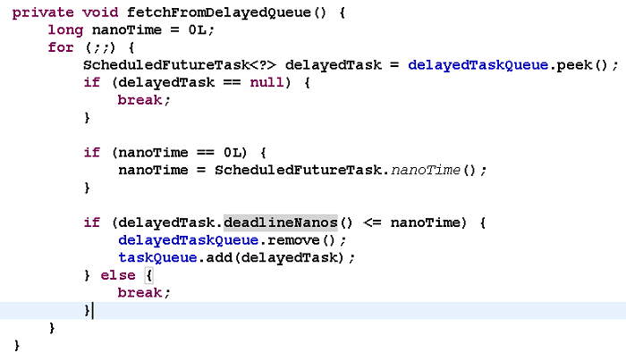The width and height of the screenshot is (626, 352).
Task: Click the taskQueue.add field reference
Action: (x=157, y=258)
